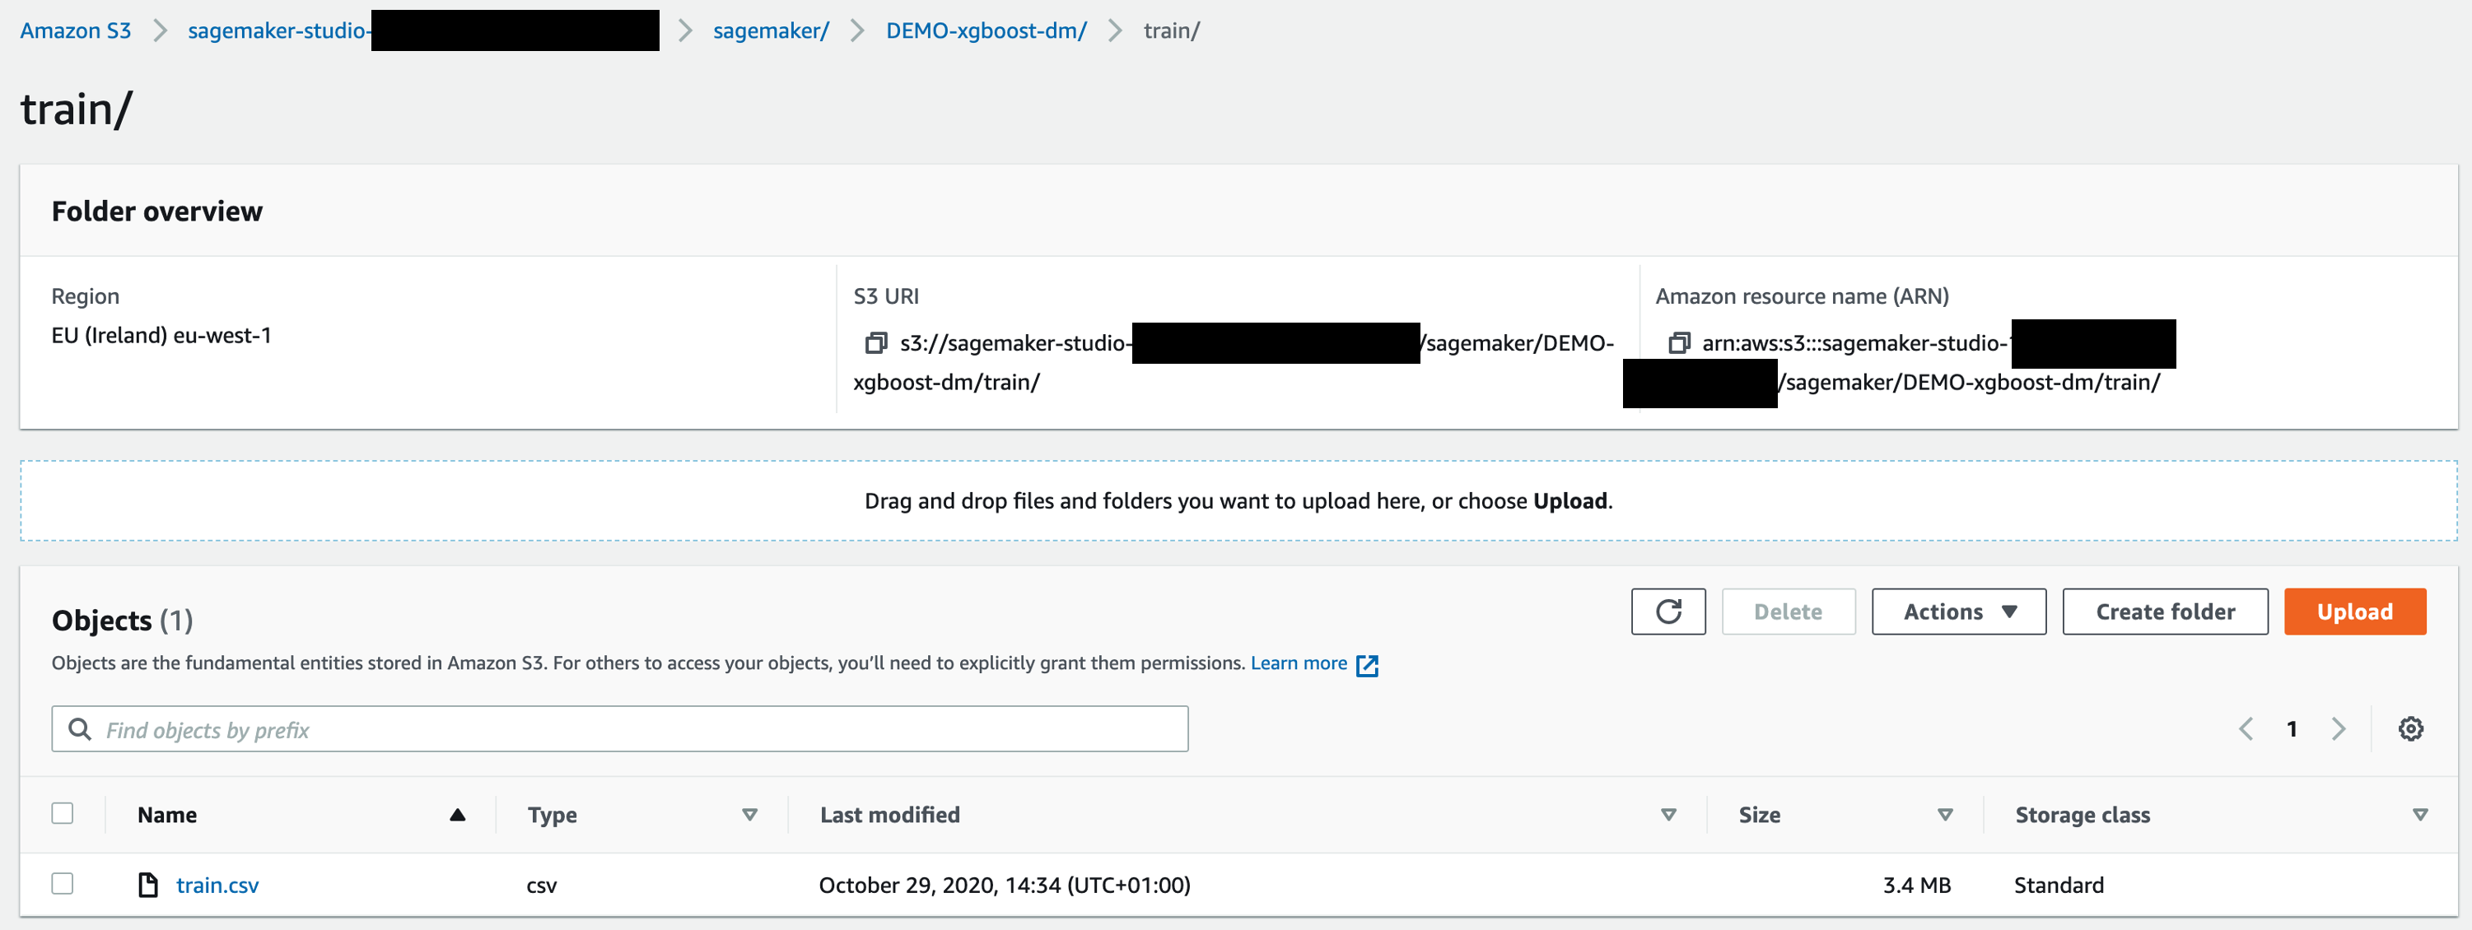2472x930 pixels.
Task: Go to DEMO-xgboost-dm/ breadcrumb
Action: click(x=986, y=30)
